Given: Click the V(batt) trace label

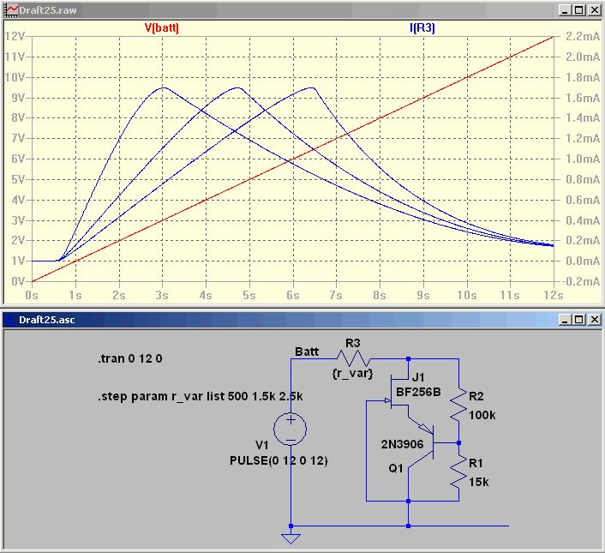Looking at the screenshot, I should [x=162, y=27].
